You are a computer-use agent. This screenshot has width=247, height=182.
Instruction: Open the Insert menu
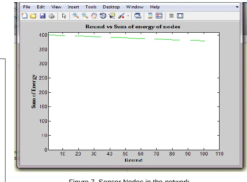click(73, 7)
